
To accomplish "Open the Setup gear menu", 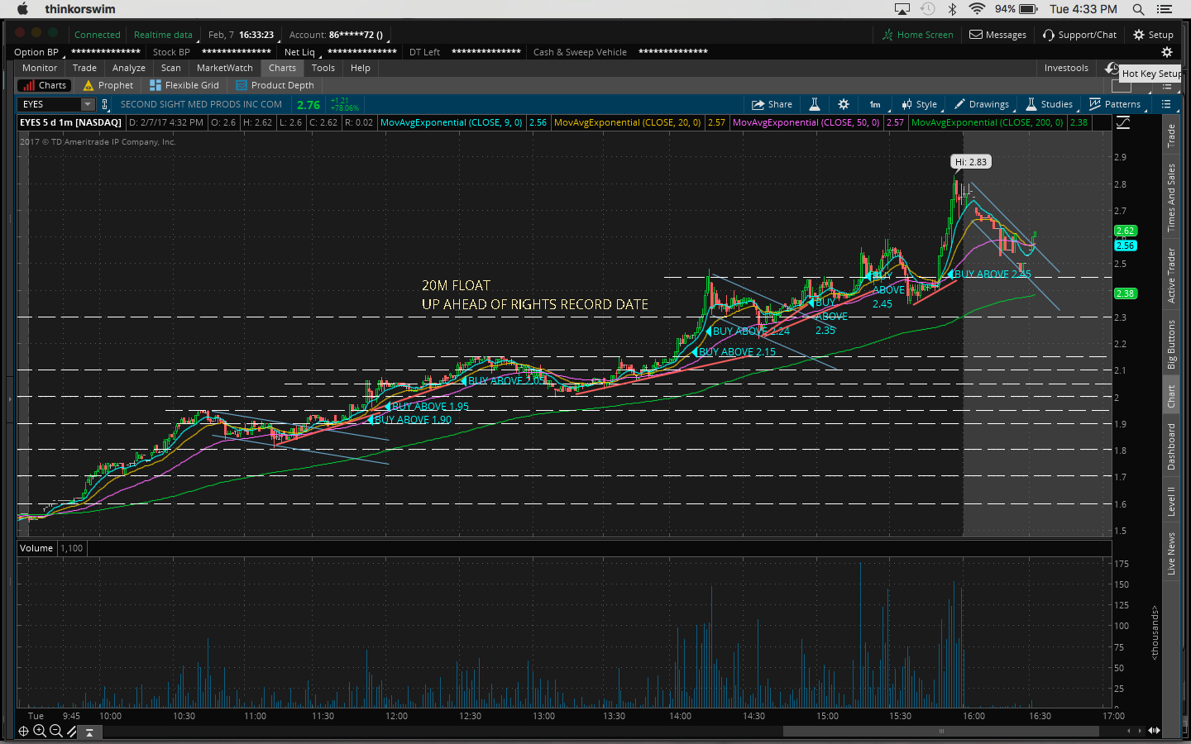I will click(1153, 35).
